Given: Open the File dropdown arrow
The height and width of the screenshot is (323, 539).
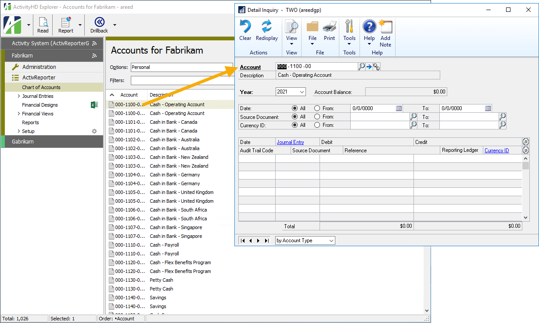Looking at the screenshot, I should pos(313,44).
